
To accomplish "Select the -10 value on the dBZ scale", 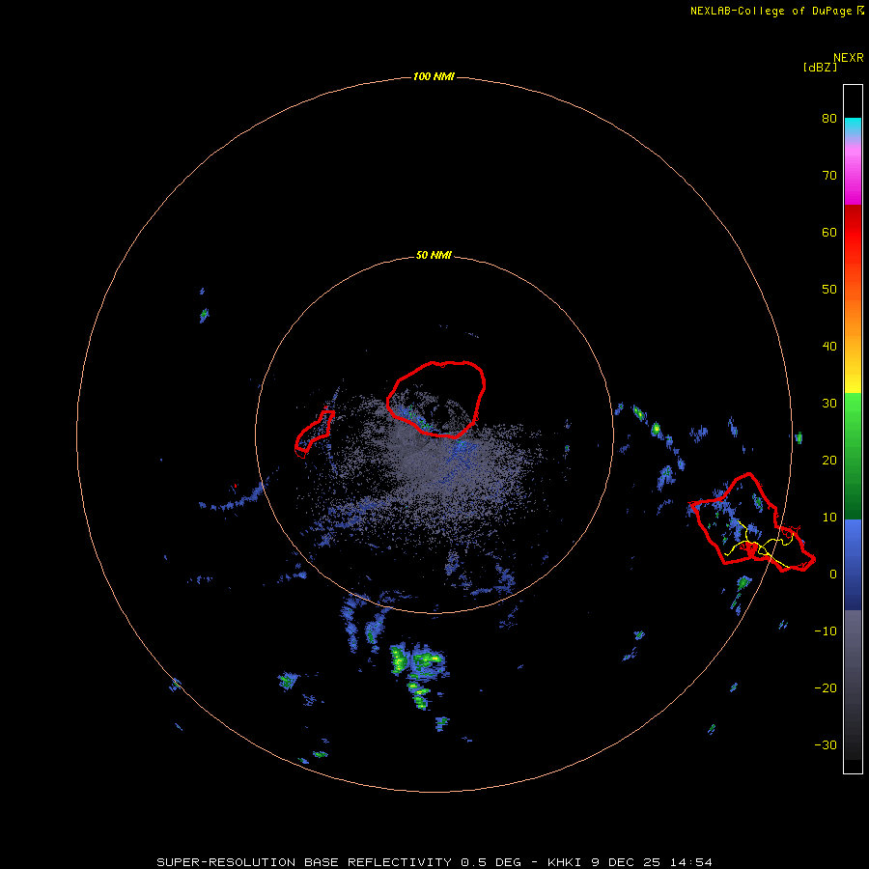I will (x=826, y=631).
